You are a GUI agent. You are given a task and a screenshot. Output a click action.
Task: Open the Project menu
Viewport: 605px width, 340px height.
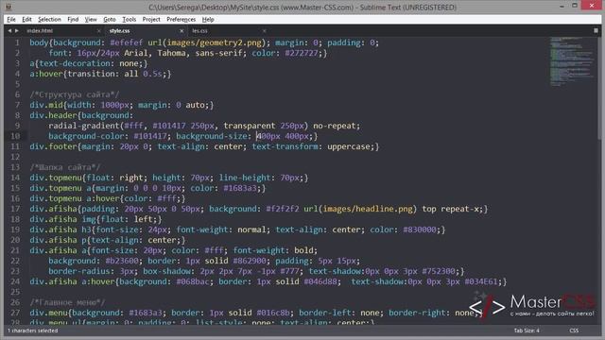click(x=151, y=19)
